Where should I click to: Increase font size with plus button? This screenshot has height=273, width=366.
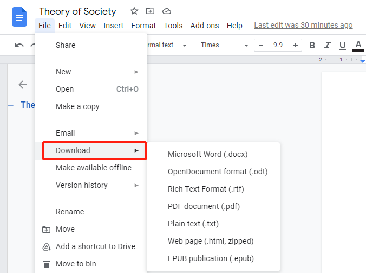[295, 45]
